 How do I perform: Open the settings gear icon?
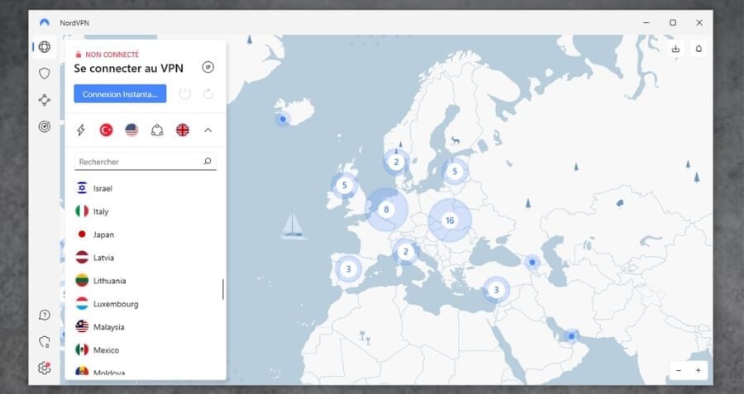pyautogui.click(x=45, y=368)
